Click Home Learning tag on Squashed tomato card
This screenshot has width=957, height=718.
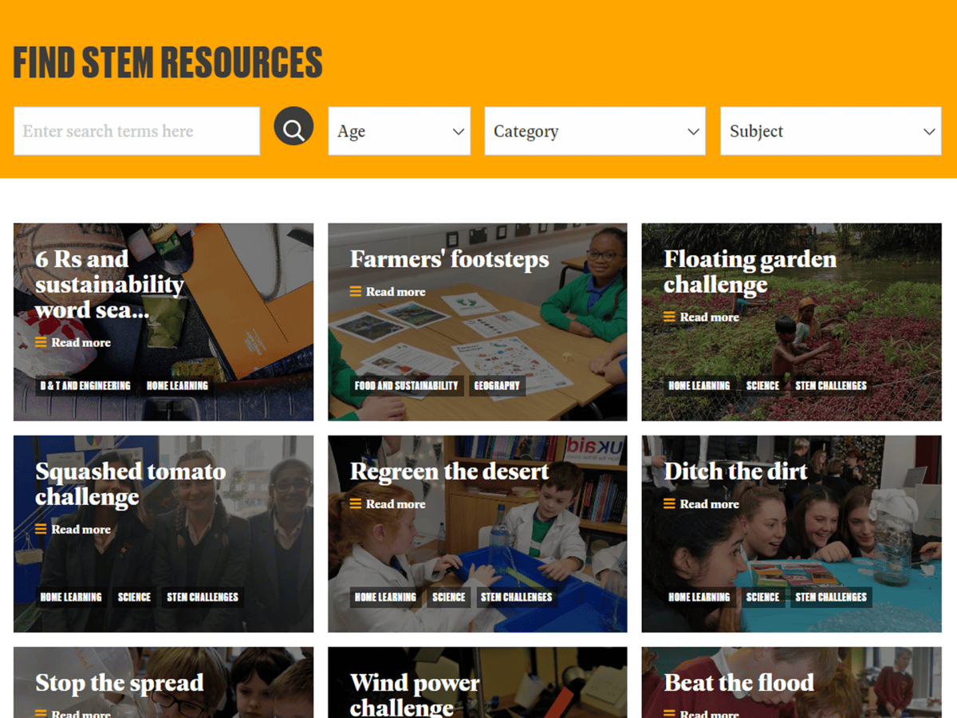point(71,598)
